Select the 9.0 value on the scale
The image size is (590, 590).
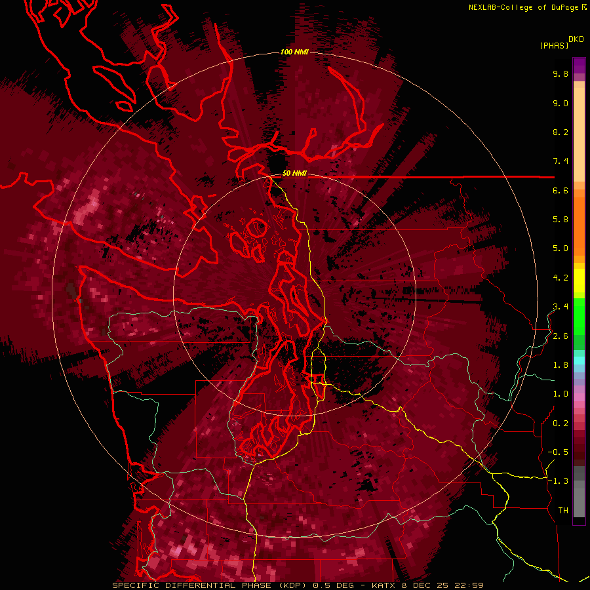tap(560, 103)
